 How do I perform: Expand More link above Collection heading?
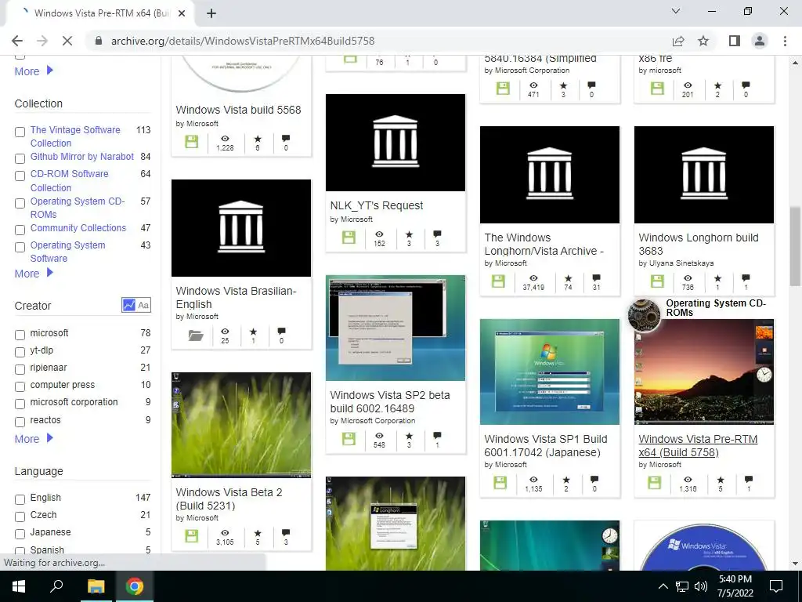pos(34,71)
